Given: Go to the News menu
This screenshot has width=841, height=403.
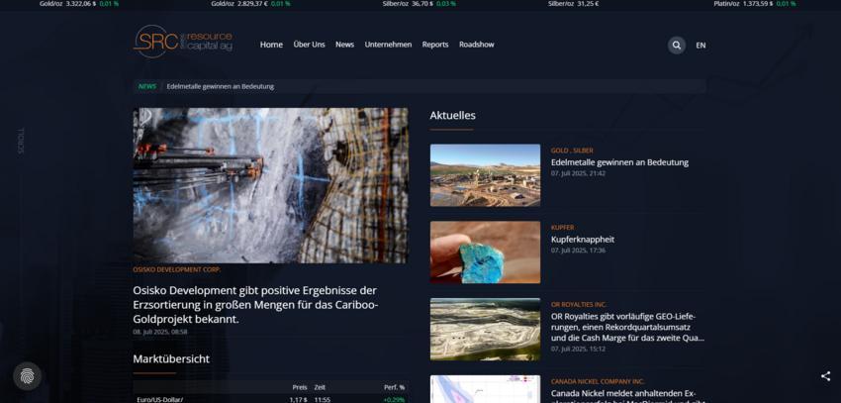Looking at the screenshot, I should coord(344,45).
